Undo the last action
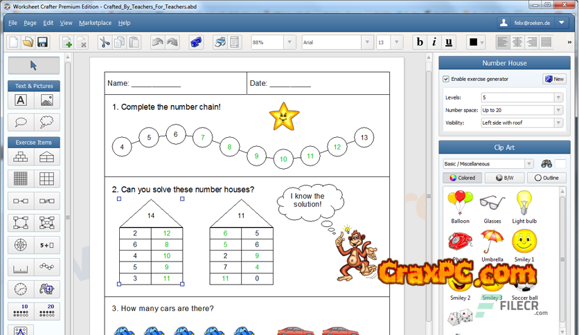579x335 pixels. 158,42
